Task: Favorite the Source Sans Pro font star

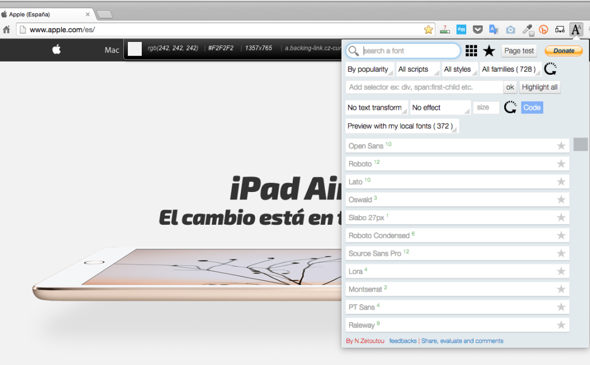Action: click(561, 253)
